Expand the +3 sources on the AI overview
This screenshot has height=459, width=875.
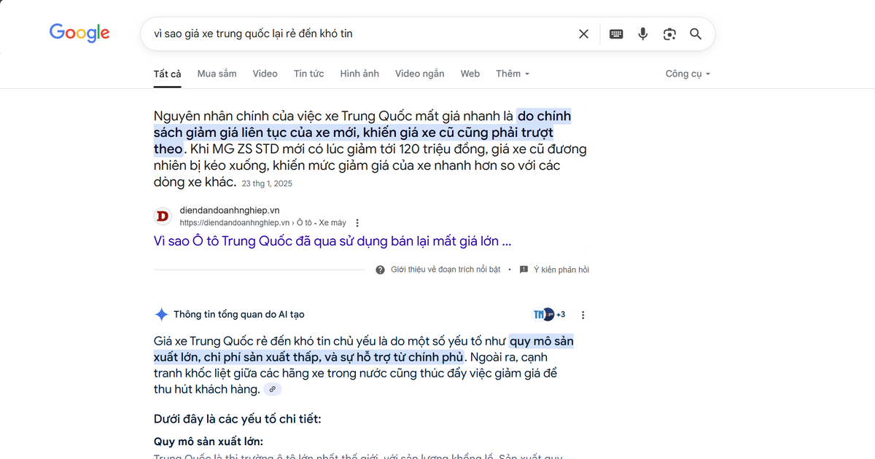[548, 314]
